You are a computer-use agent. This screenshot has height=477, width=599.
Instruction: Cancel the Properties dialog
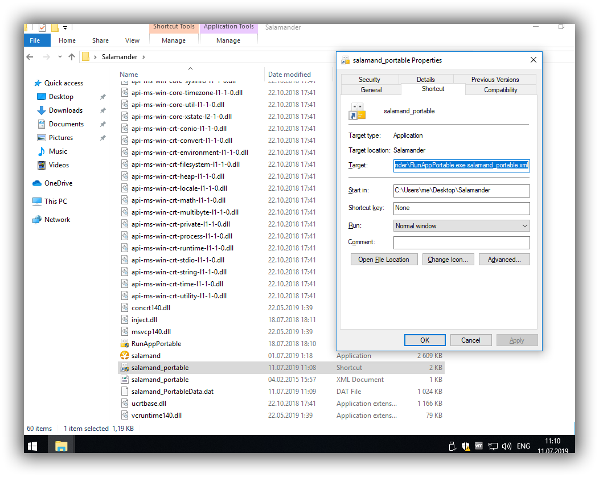471,340
